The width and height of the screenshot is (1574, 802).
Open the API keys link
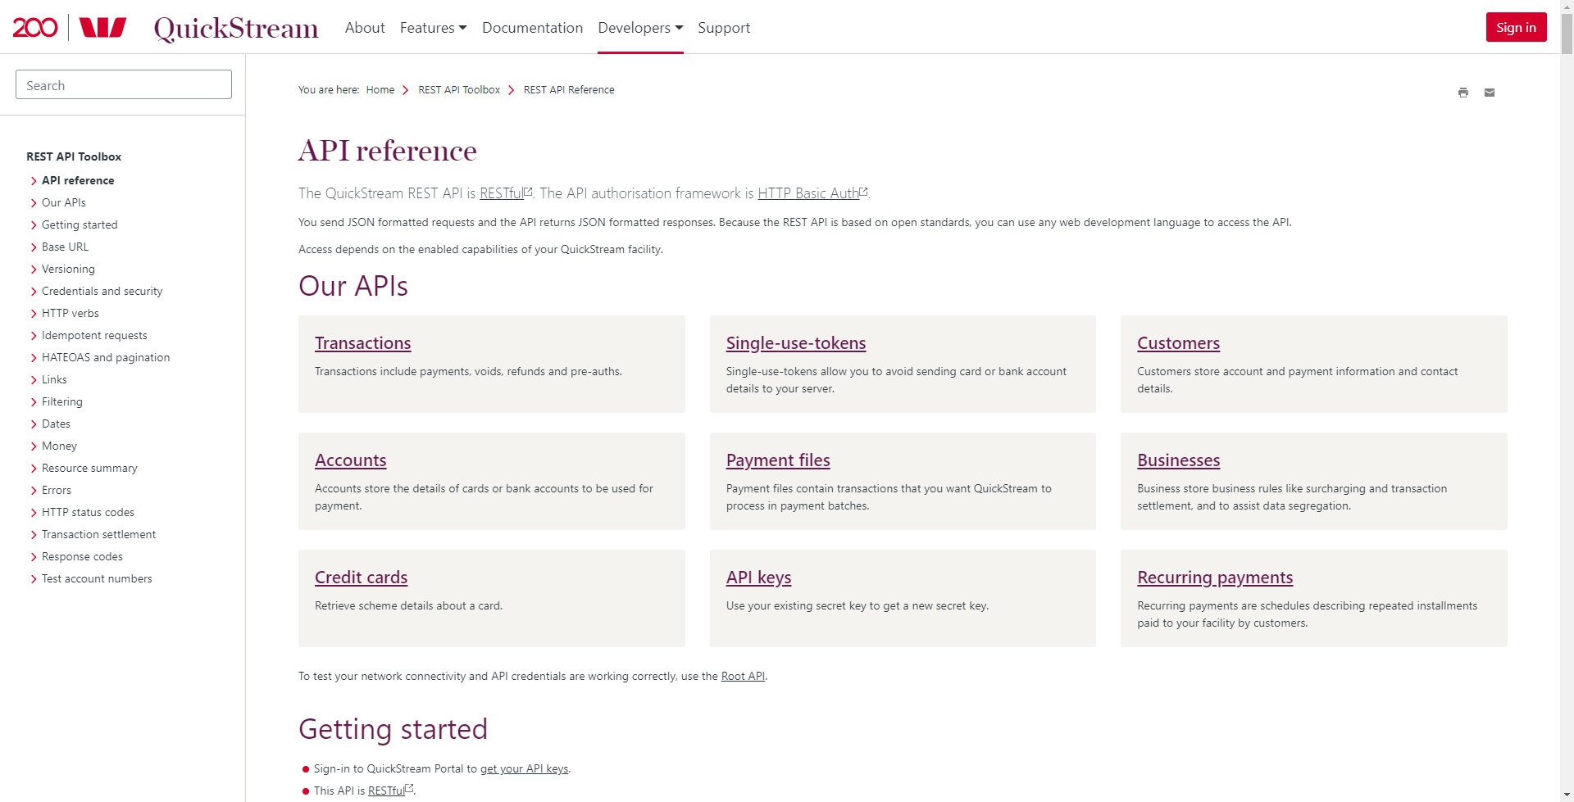(x=758, y=578)
